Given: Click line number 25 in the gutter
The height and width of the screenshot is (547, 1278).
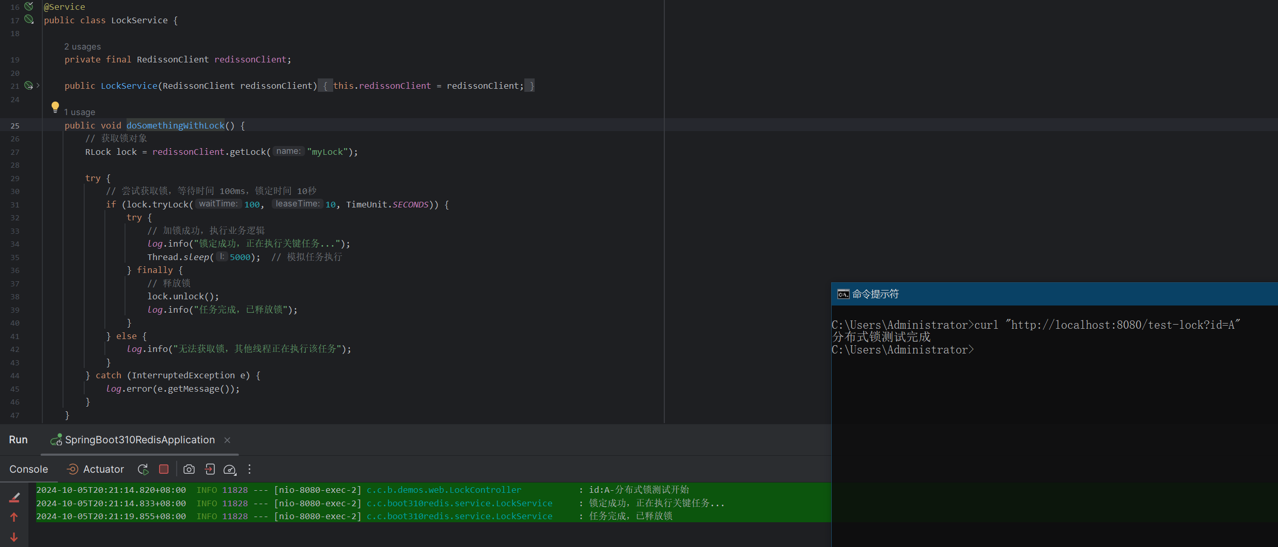Looking at the screenshot, I should pyautogui.click(x=15, y=125).
